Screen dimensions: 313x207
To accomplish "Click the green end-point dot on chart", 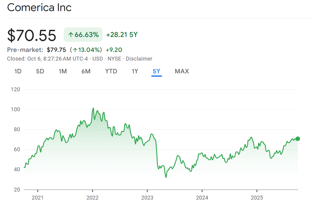I will coord(297,139).
